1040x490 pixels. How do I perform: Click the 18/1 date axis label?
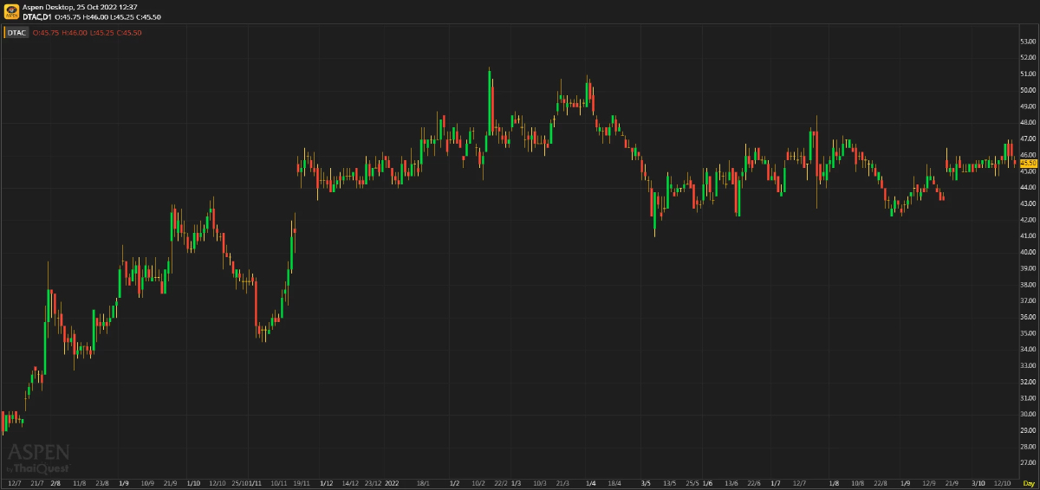(x=423, y=482)
